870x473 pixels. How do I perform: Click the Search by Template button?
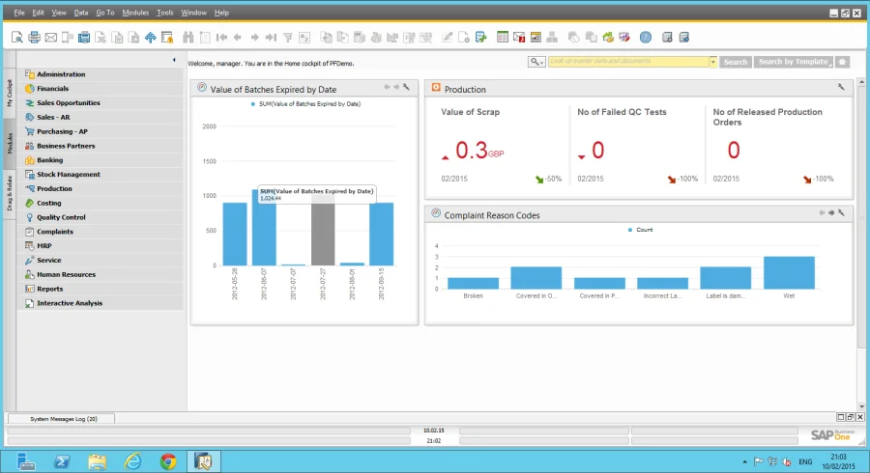click(794, 62)
